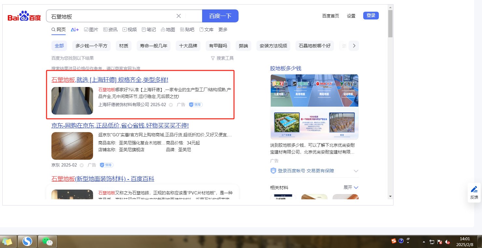Viewport: 482px width, 248px height.
Task: Switch to the 视频 tab
Action: (x=130, y=30)
